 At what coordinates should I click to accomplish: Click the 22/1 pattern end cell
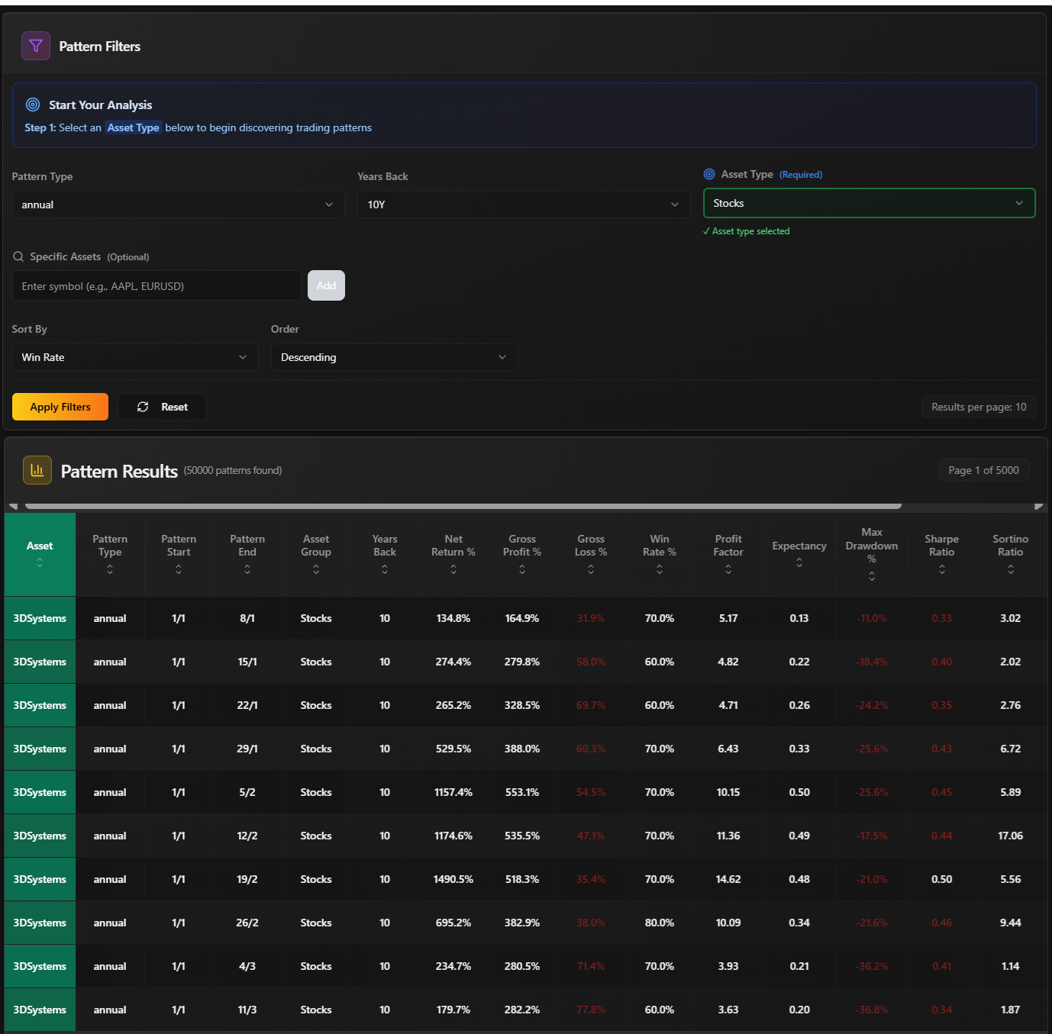click(x=247, y=705)
